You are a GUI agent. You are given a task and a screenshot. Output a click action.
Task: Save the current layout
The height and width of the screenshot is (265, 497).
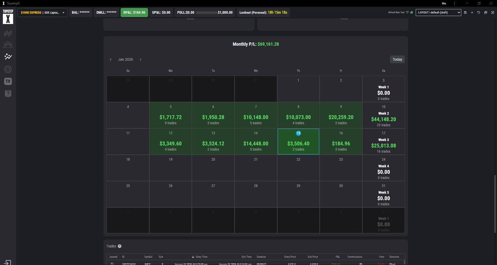click(x=465, y=12)
